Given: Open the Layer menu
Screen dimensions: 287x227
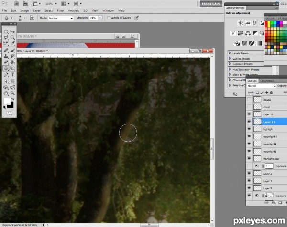Looking at the screenshot, I should (x=37, y=11).
